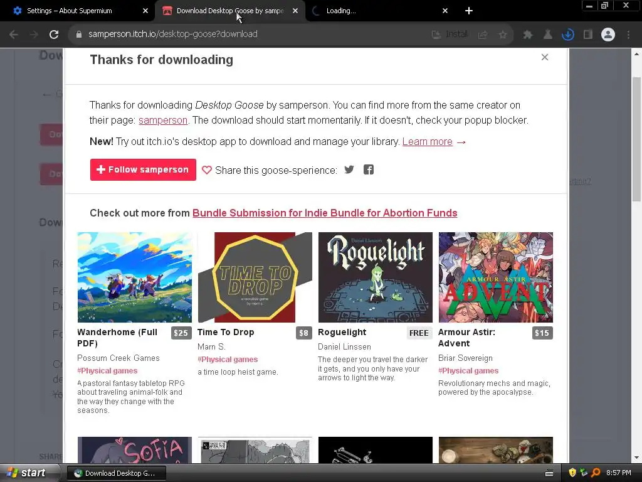Click the Follow samperson button

pyautogui.click(x=143, y=169)
